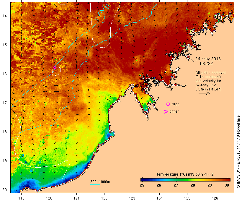This screenshot has height=201, width=242.
Task: Click the latitude axis label '-15'
Action: point(4,45)
